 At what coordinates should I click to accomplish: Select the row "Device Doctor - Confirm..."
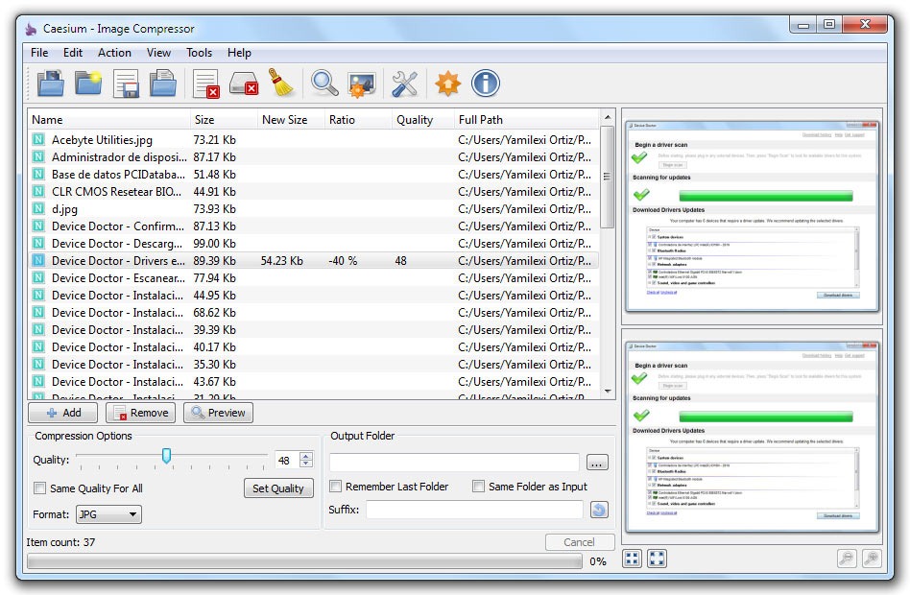click(x=314, y=226)
